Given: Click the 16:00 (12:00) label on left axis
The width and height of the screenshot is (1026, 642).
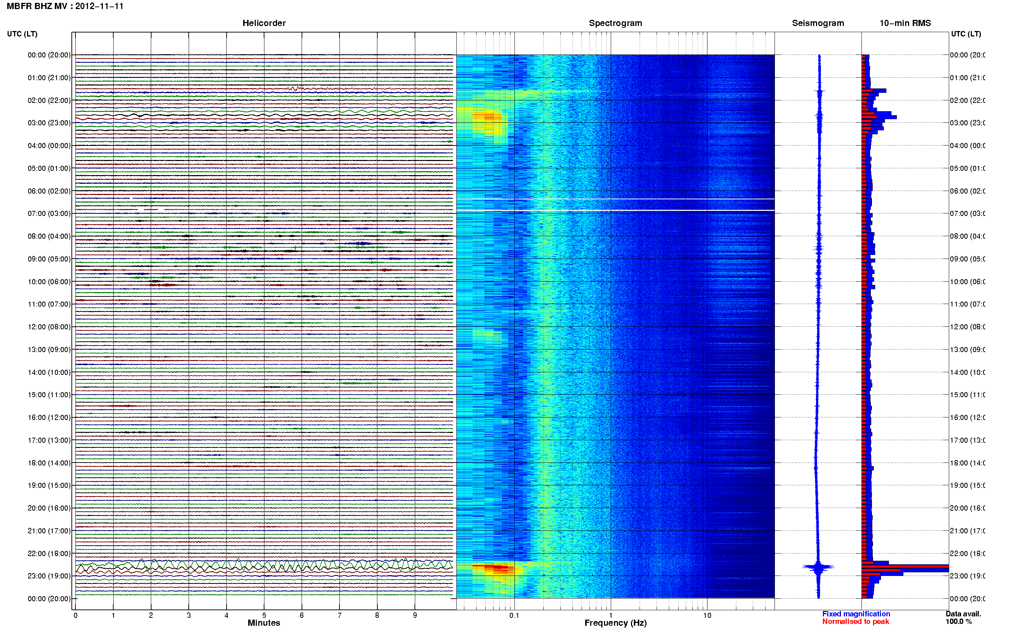Looking at the screenshot, I should (x=49, y=418).
